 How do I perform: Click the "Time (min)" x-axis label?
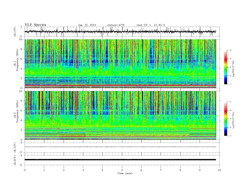(125, 173)
